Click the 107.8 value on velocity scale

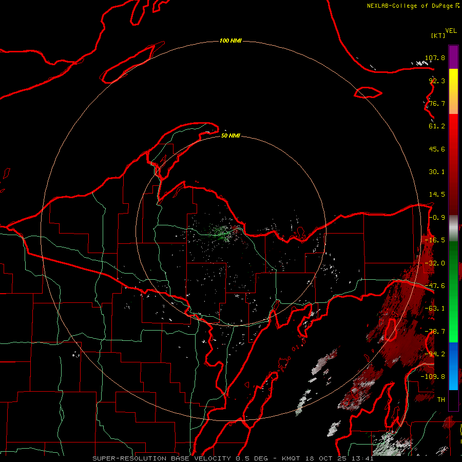435,57
